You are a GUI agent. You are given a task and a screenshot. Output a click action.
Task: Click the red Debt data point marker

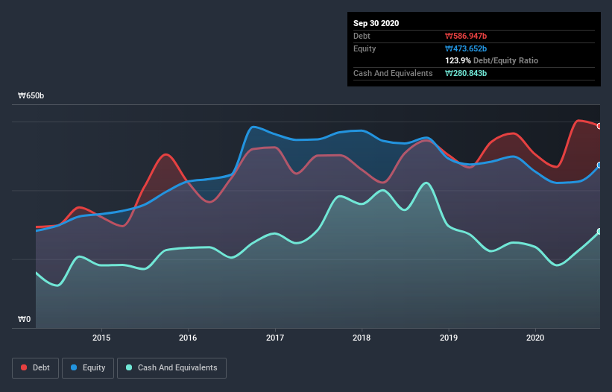point(599,126)
